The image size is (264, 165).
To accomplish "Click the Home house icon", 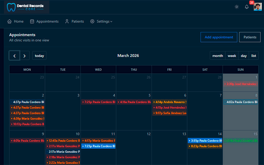I will [9, 21].
